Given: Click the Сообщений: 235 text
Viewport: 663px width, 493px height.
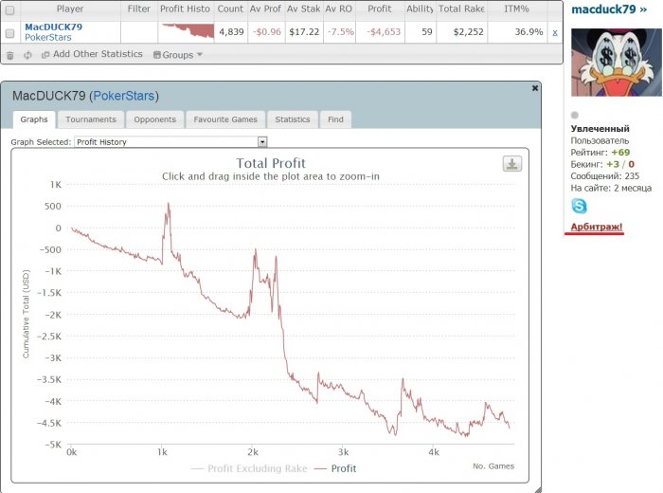Looking at the screenshot, I should (x=604, y=176).
